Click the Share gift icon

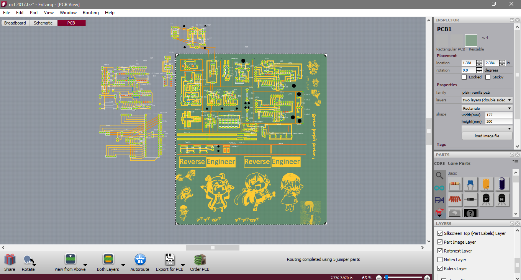pos(10,260)
